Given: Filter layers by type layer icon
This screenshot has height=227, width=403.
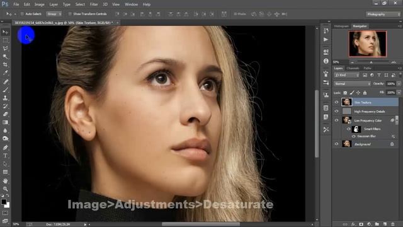Looking at the screenshot, I should click(x=379, y=75).
